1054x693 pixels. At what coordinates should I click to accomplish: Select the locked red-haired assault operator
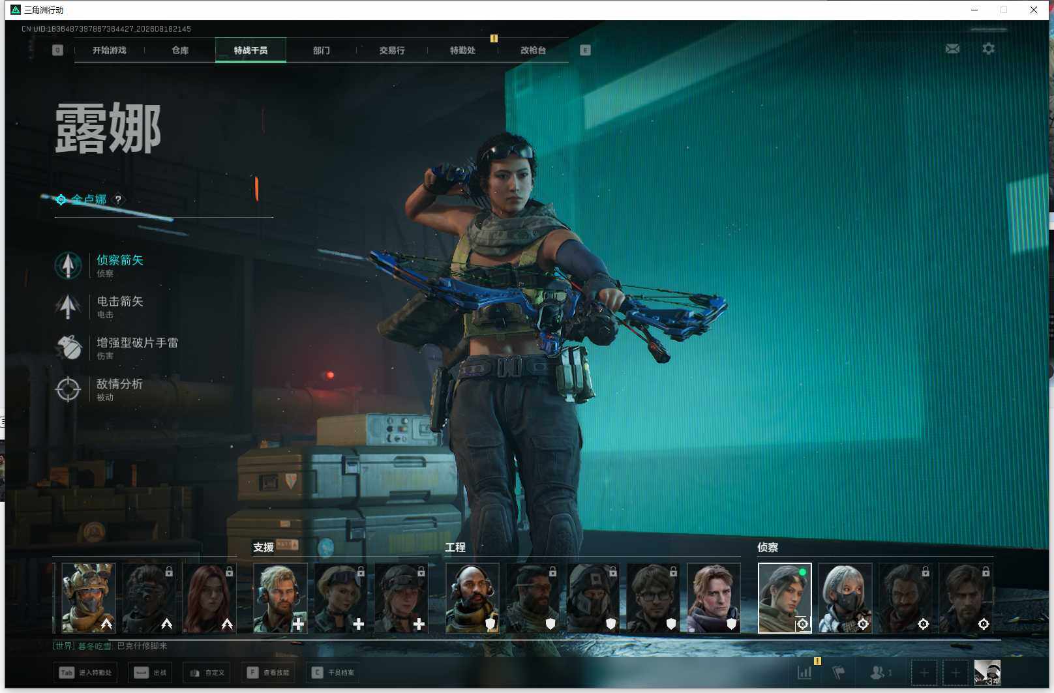click(x=209, y=598)
